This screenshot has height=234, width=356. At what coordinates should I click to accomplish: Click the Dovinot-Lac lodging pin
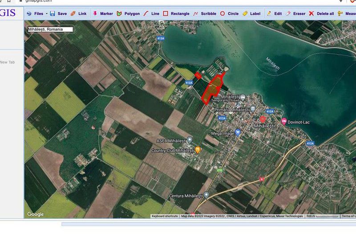[284, 121]
